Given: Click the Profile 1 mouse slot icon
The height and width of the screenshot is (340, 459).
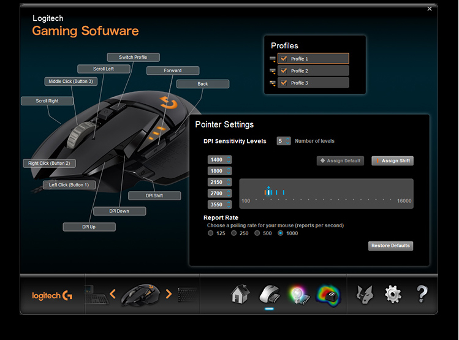Looking at the screenshot, I should pos(273,59).
